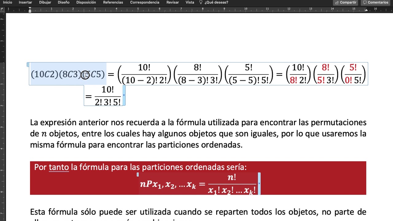393x221 pixels.
Task: Switch to the Dibujar tab
Action: pos(45,2)
